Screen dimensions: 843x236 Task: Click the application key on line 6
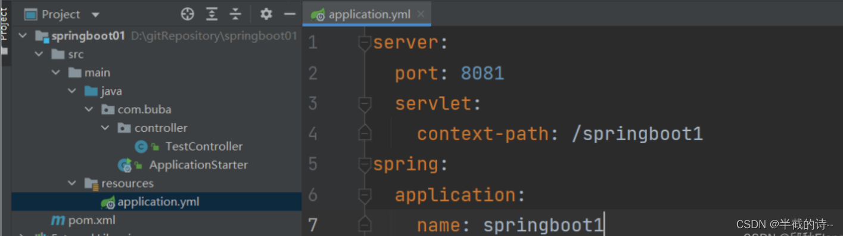455,195
